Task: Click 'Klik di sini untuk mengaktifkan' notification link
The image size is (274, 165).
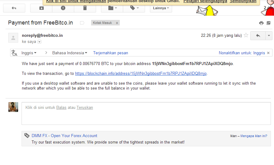Action: (76, 2)
